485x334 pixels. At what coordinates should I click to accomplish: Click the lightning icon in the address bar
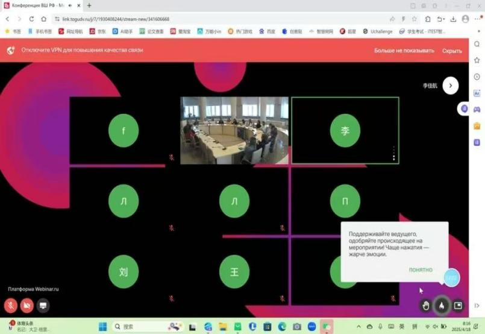coord(403,19)
